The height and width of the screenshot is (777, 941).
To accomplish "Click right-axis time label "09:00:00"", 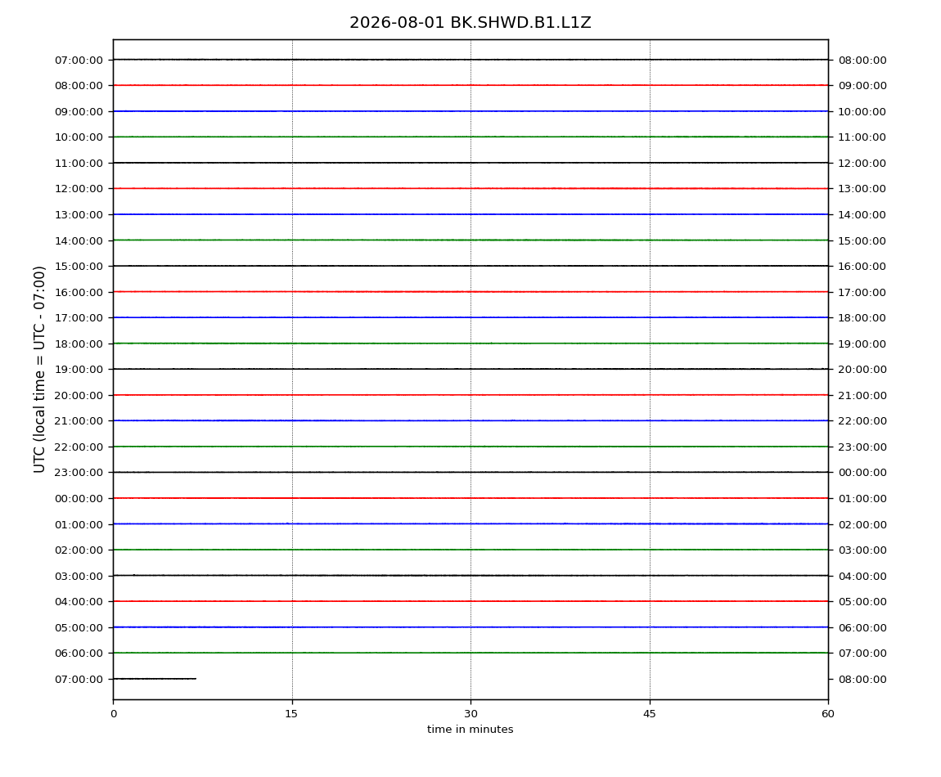I will tap(862, 86).
